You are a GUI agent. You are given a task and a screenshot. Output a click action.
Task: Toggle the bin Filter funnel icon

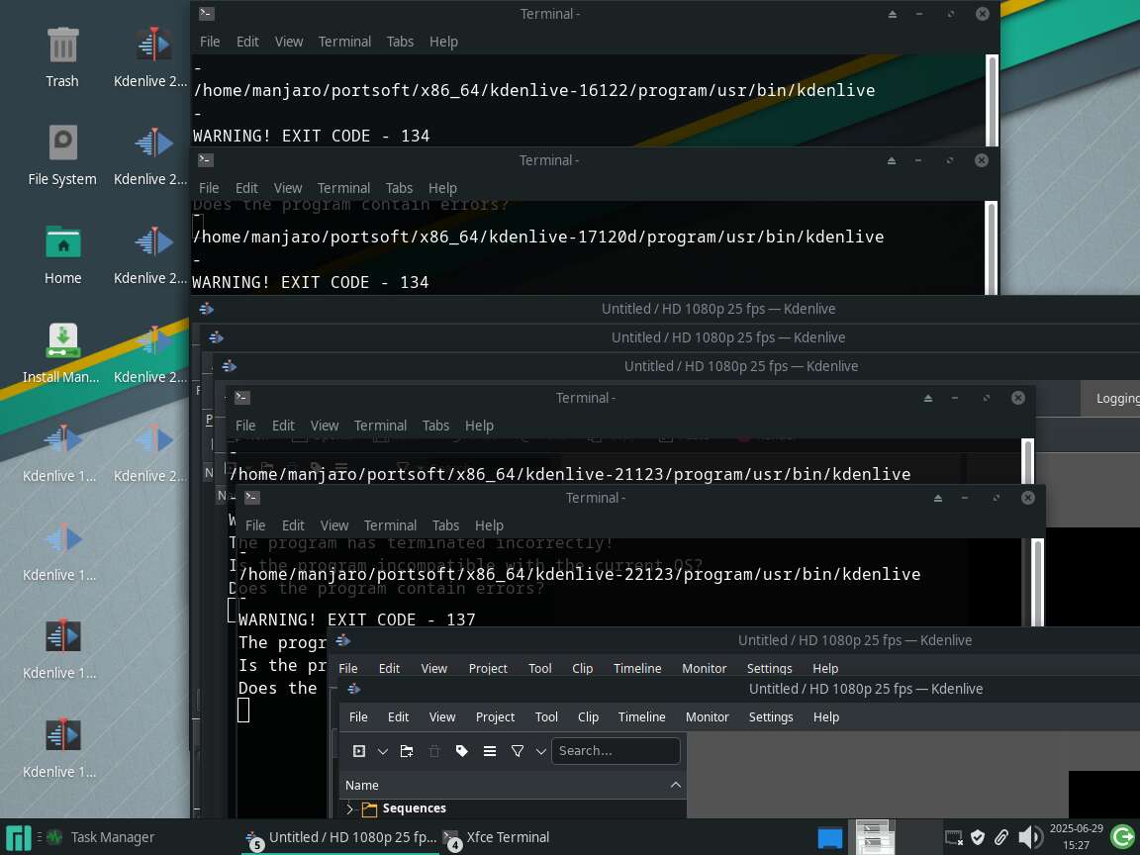(x=517, y=751)
